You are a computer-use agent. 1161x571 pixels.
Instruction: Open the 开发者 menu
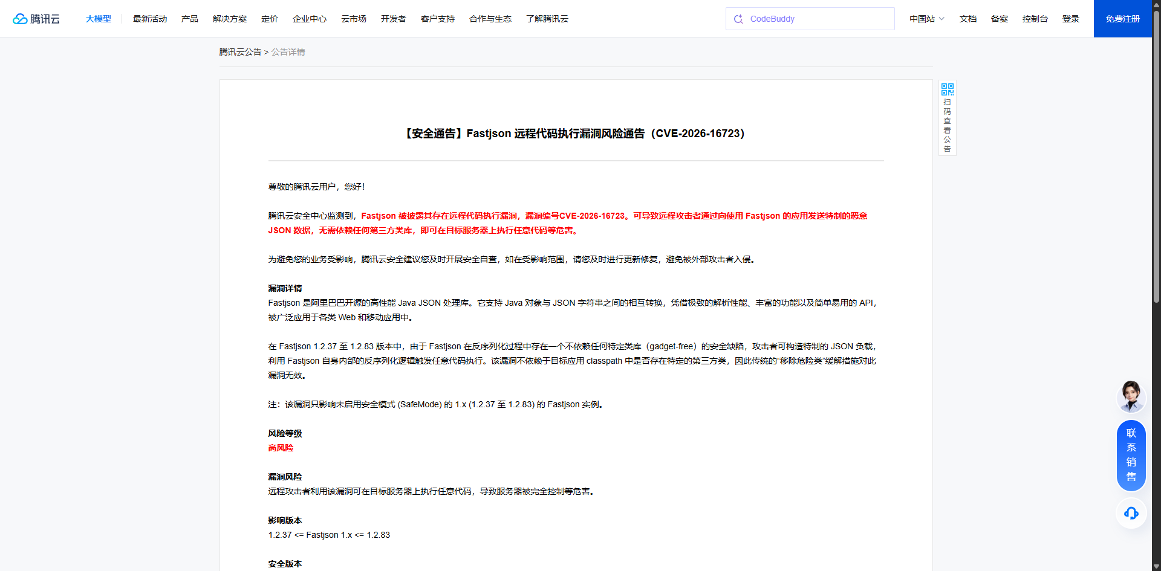point(394,19)
